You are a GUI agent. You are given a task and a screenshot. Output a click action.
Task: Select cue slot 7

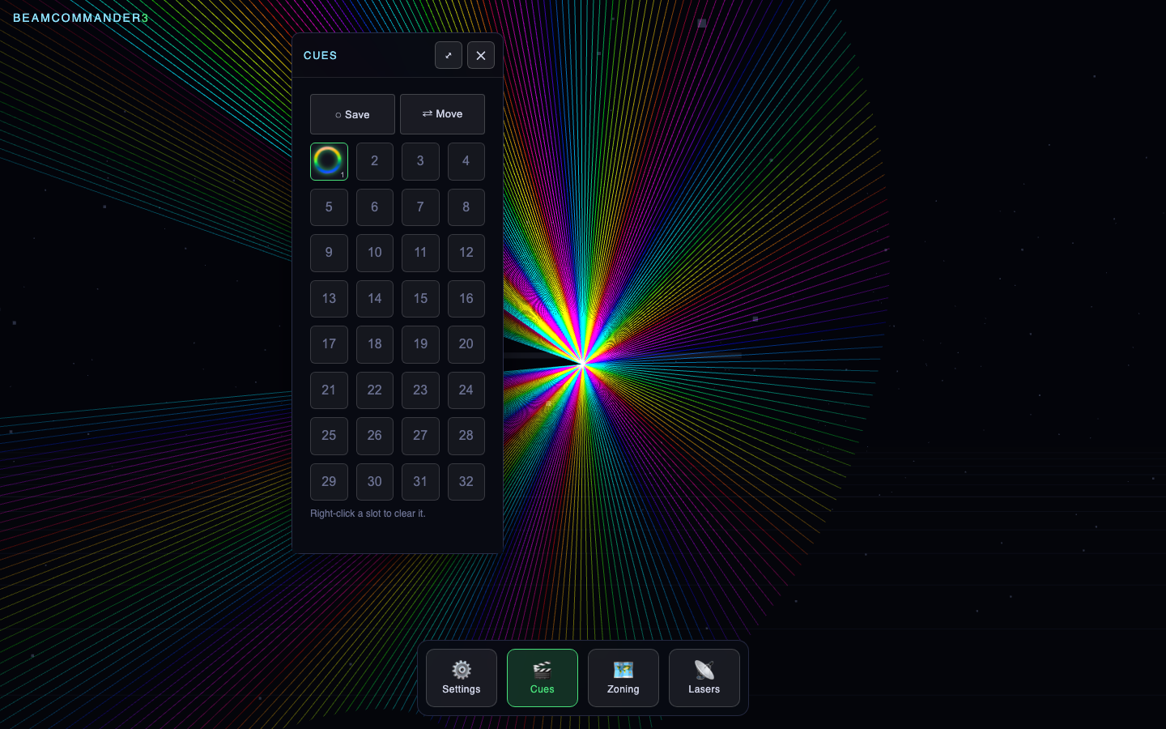[420, 207]
